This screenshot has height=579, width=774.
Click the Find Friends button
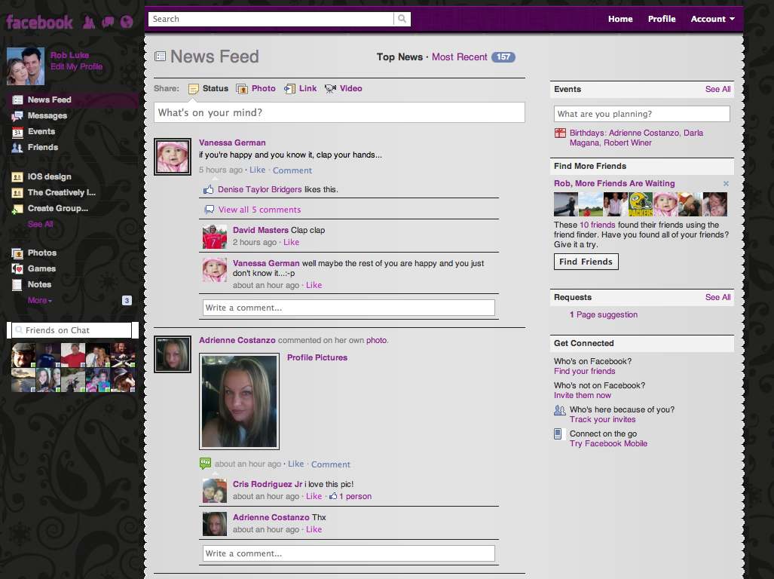(586, 262)
